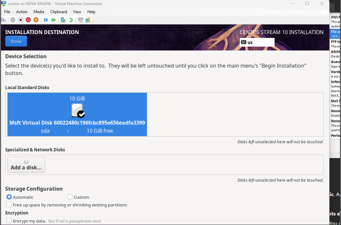The height and width of the screenshot is (225, 341).
Task: Select the Automatic storage configuration option
Action: (x=9, y=197)
